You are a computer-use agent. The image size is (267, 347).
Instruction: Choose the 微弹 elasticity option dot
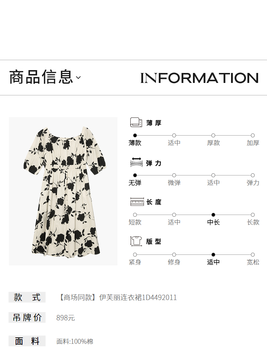(x=174, y=175)
